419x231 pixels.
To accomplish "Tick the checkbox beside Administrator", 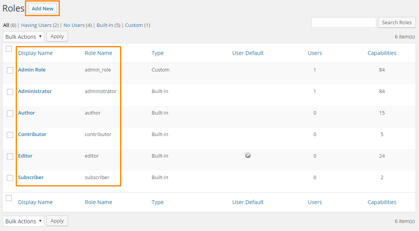I will point(10,92).
